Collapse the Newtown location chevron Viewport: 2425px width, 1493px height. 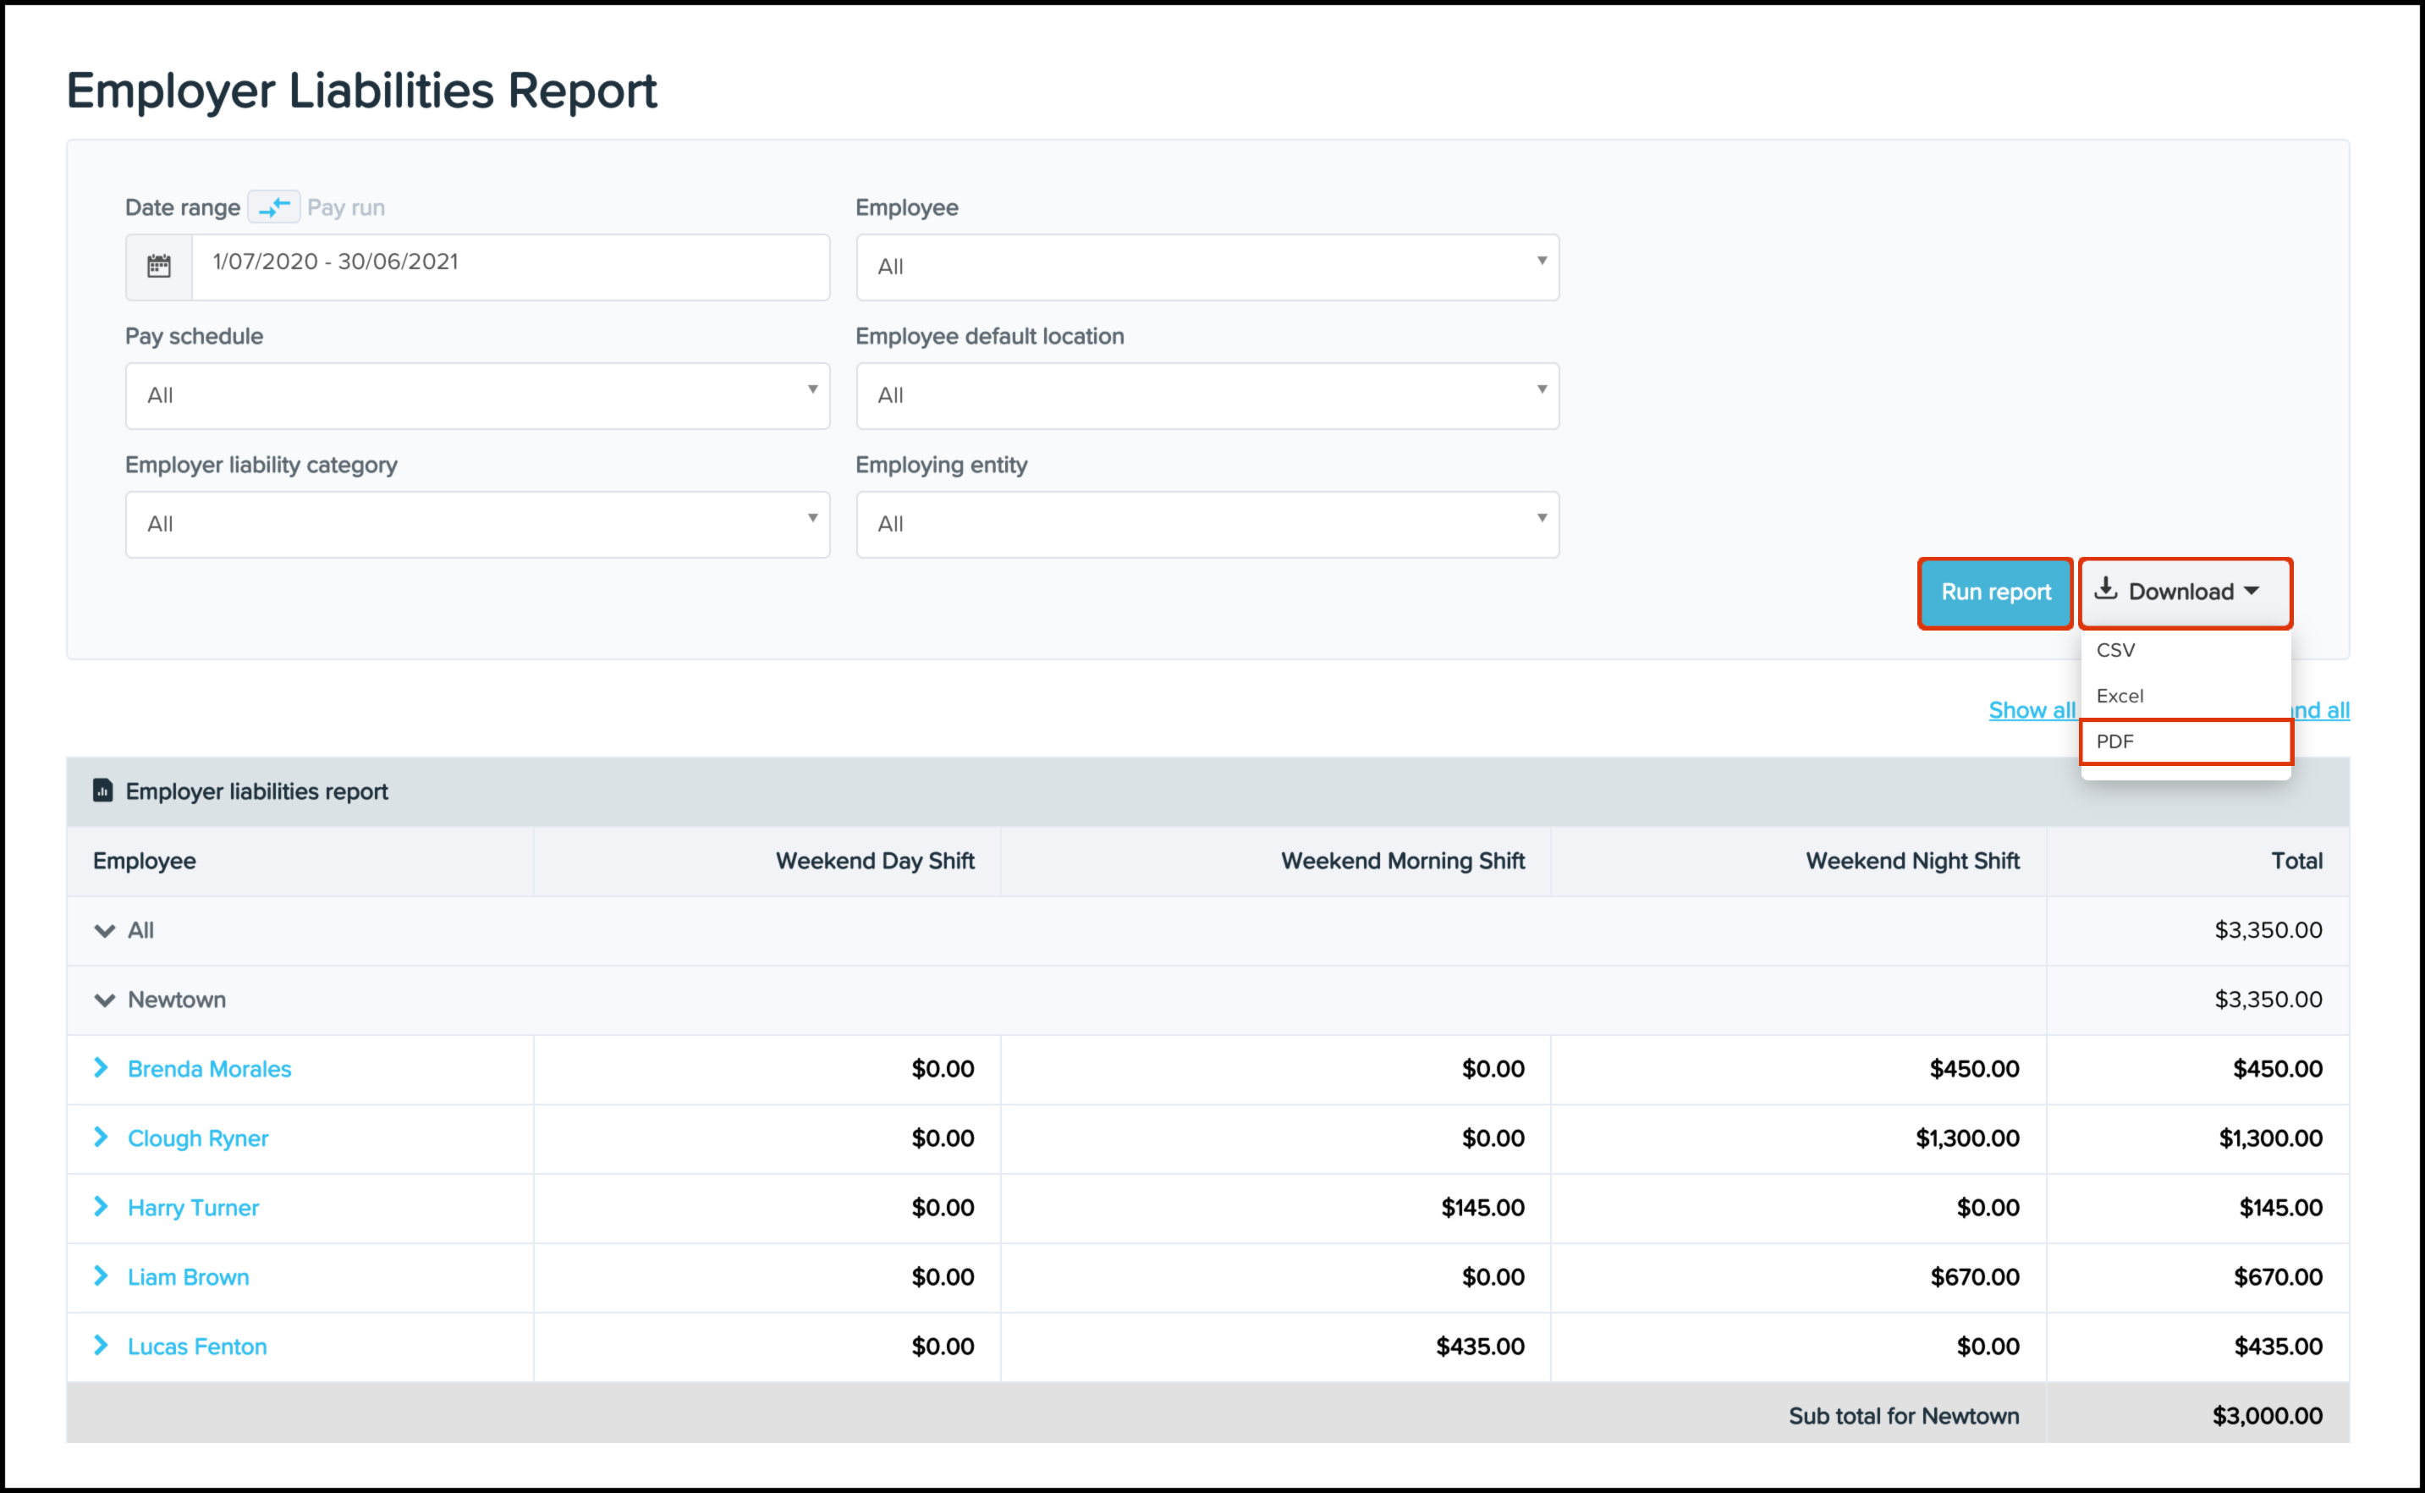click(105, 1000)
